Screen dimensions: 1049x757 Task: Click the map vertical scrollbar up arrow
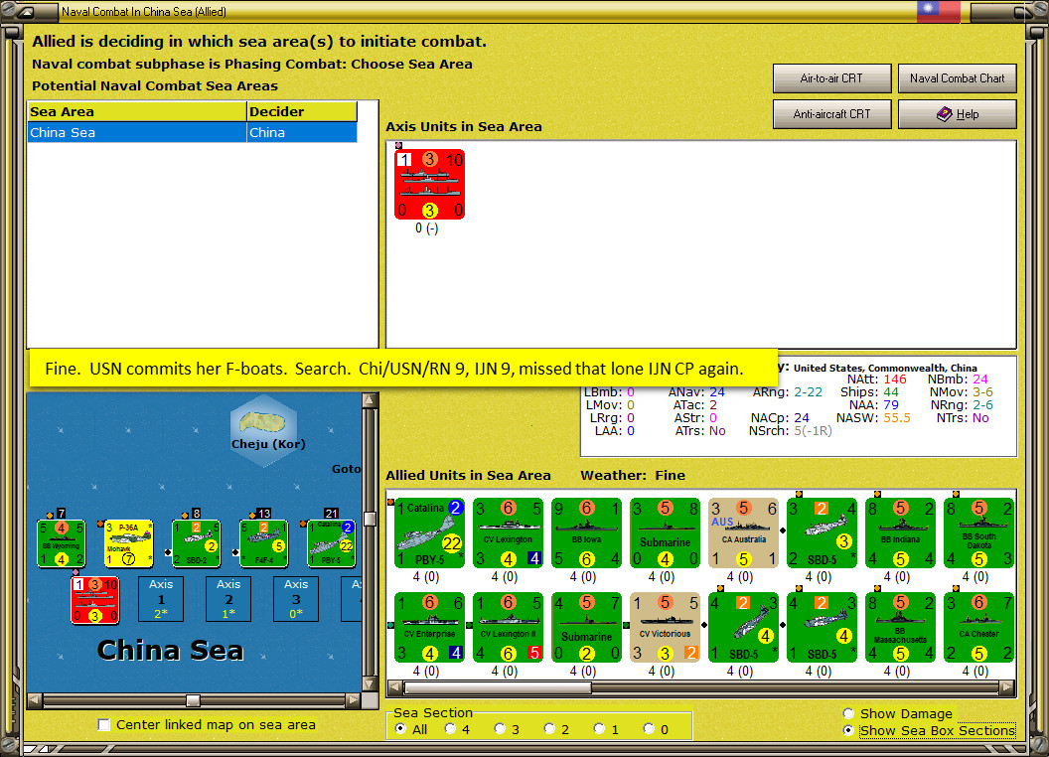tap(370, 400)
